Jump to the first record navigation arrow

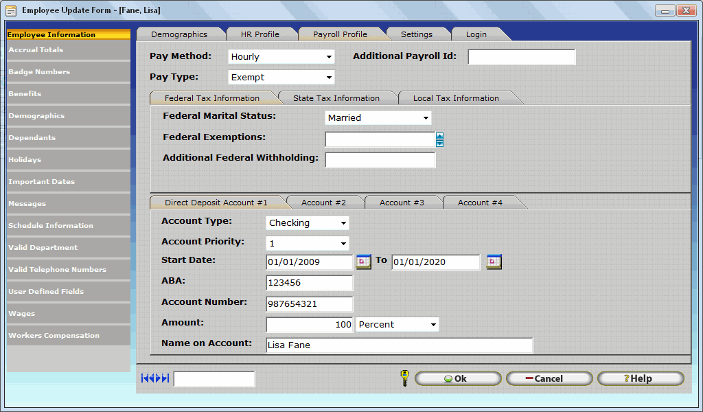tap(143, 378)
